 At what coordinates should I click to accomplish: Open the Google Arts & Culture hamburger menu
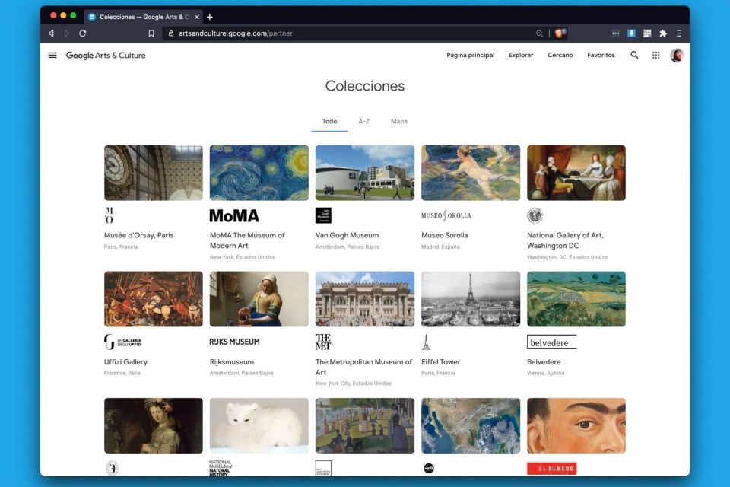(x=52, y=55)
